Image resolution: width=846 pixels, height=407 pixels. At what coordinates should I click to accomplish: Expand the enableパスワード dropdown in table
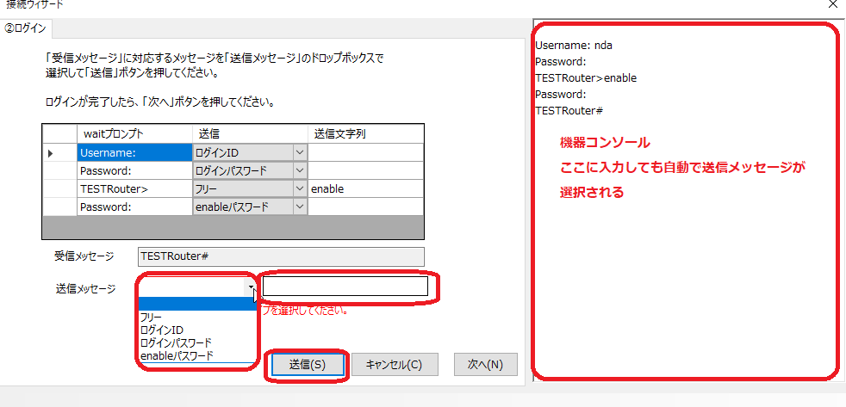(x=300, y=207)
